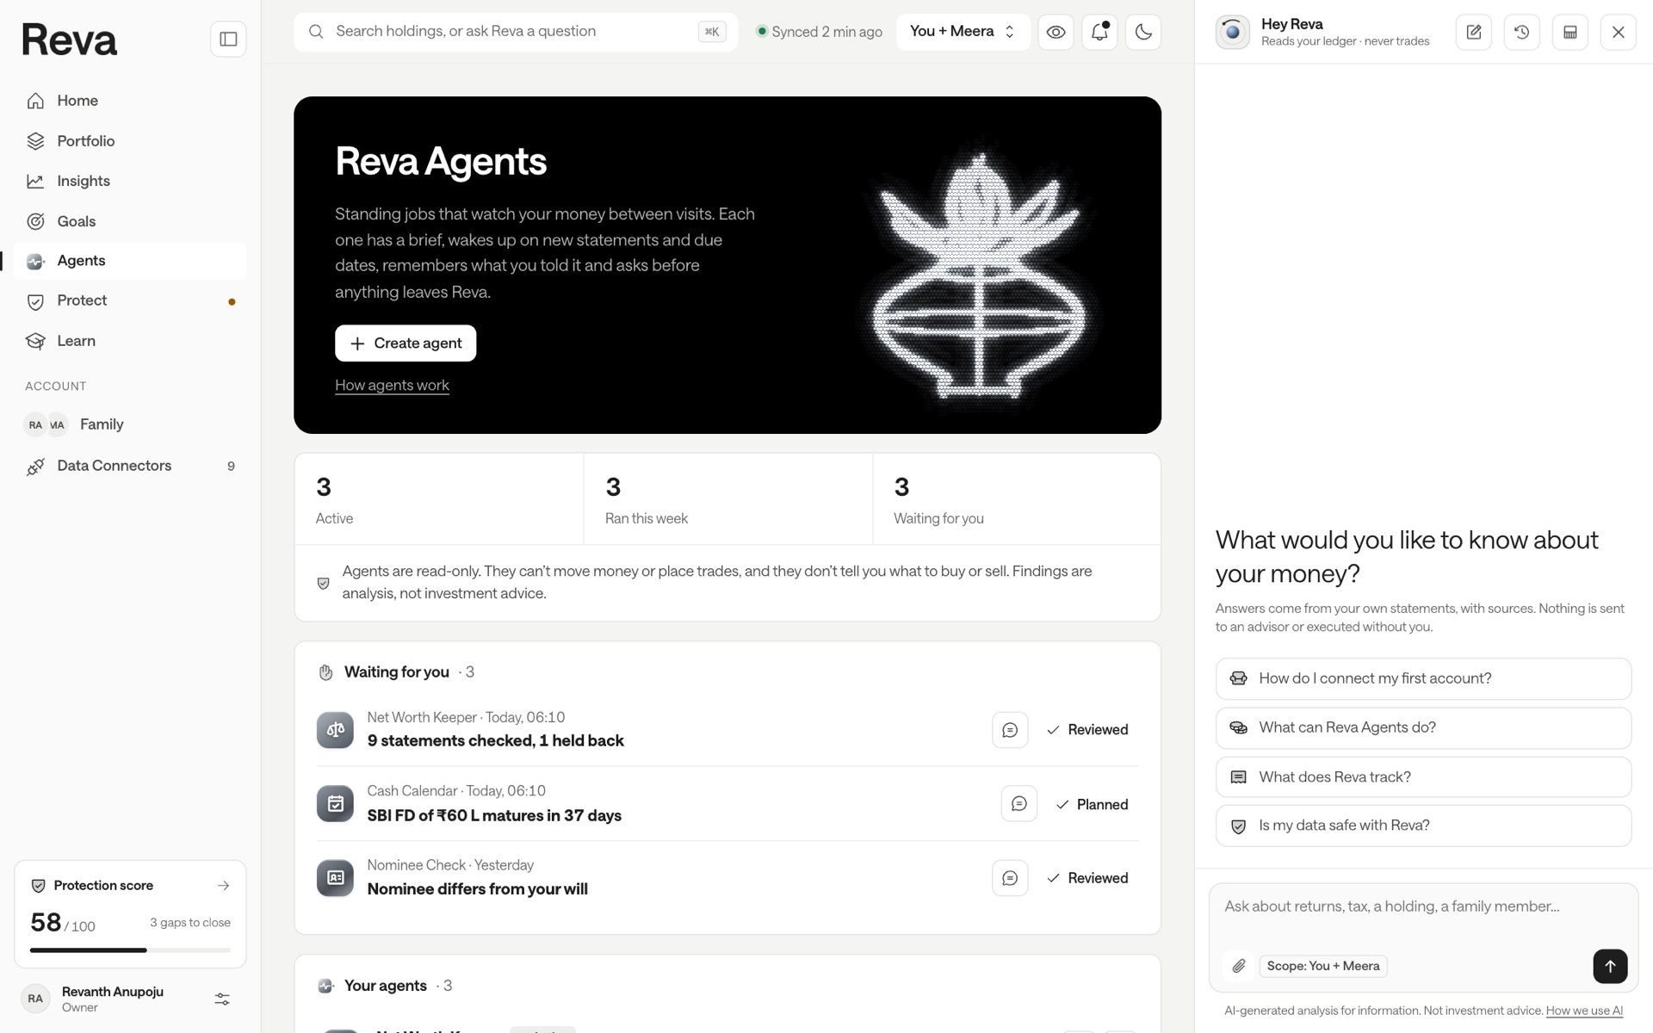Click the Net Worth Keeper scales icon
1653x1033 pixels.
335,730
